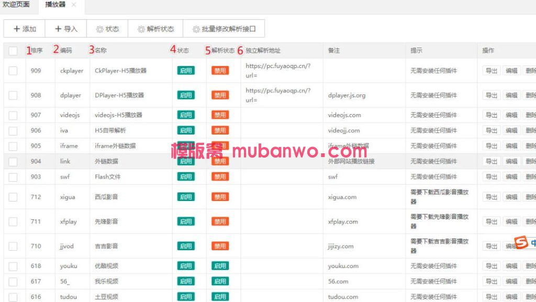This screenshot has width=536, height=302.
Task: Click sort value 909 cell
Action: pos(36,71)
